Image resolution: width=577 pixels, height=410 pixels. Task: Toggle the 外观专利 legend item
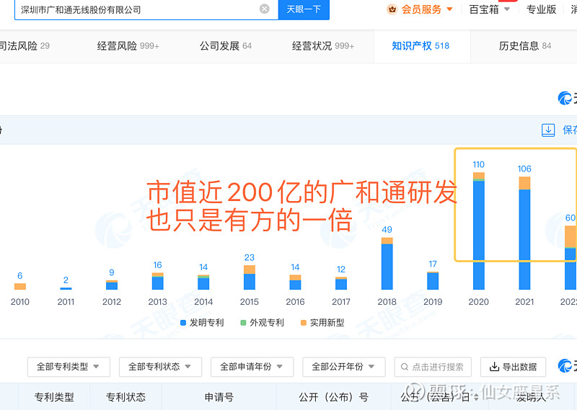(262, 323)
